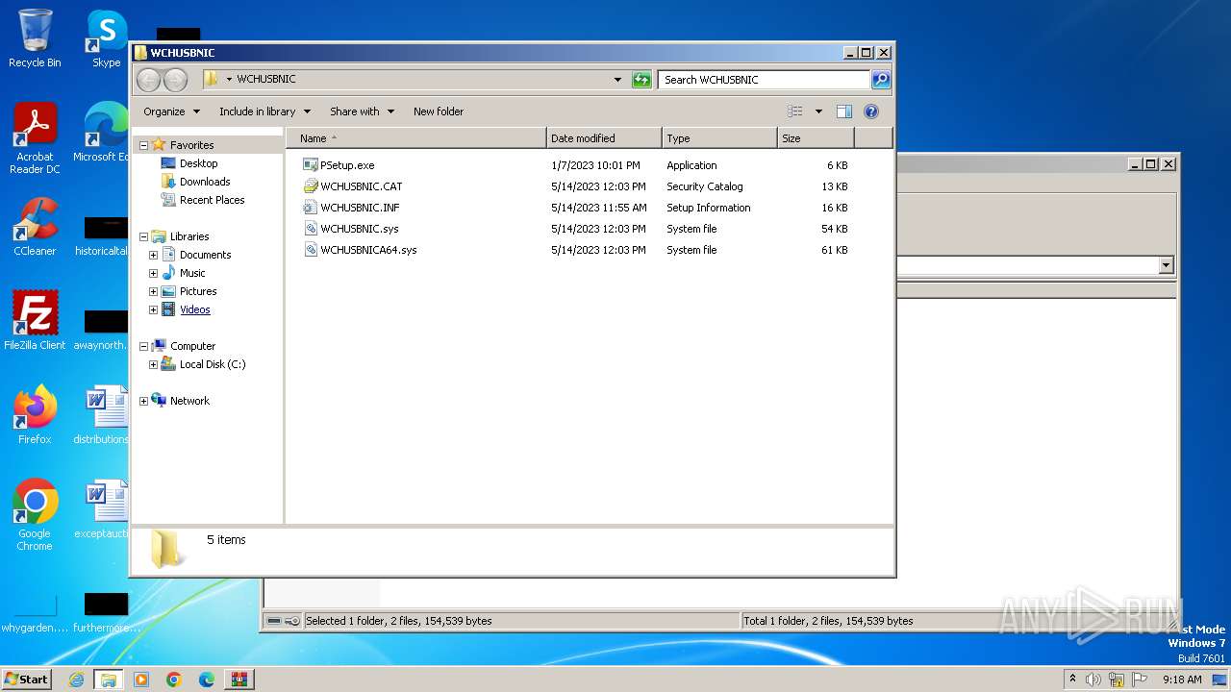Refresh the WCHUSBNIC folder view

click(641, 80)
